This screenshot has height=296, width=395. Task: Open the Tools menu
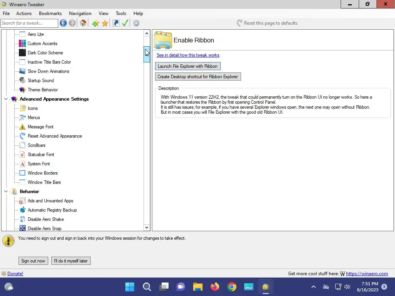(121, 13)
